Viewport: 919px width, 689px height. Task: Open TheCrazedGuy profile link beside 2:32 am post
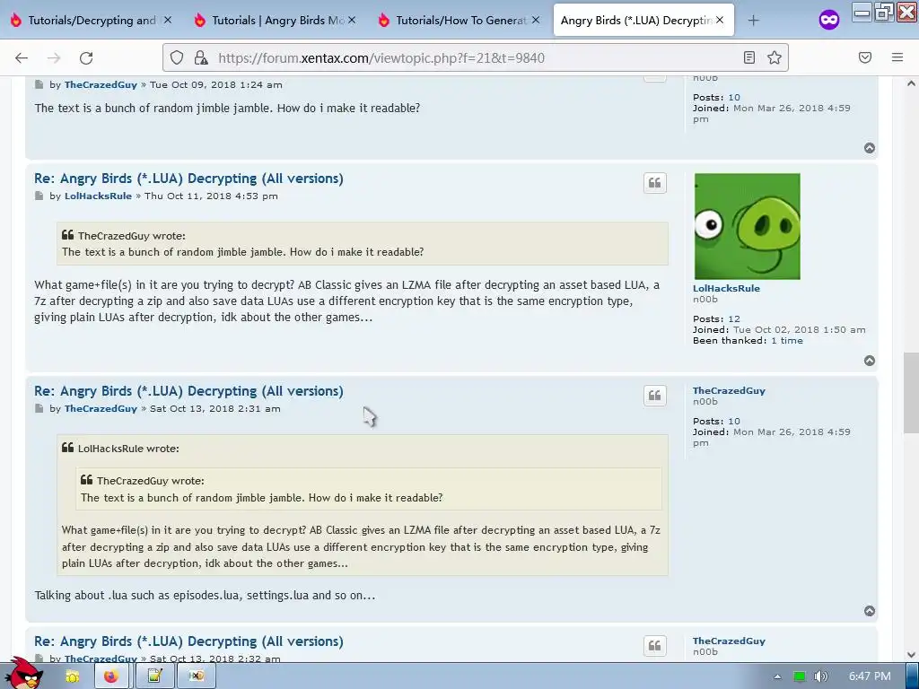point(729,641)
